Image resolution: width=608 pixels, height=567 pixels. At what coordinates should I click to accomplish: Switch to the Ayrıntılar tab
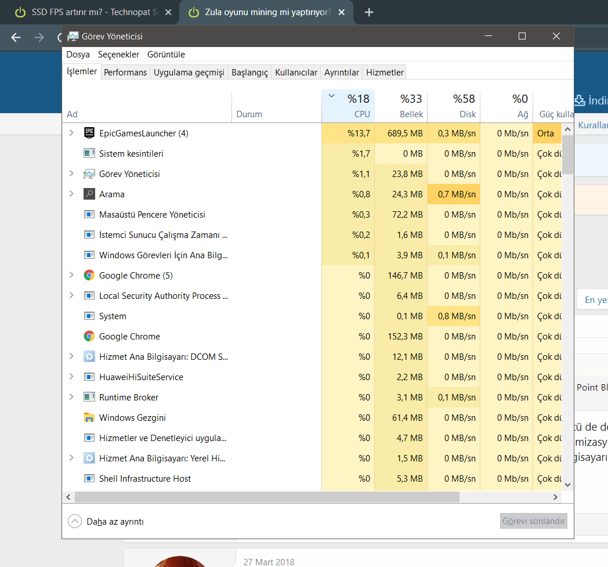point(342,73)
